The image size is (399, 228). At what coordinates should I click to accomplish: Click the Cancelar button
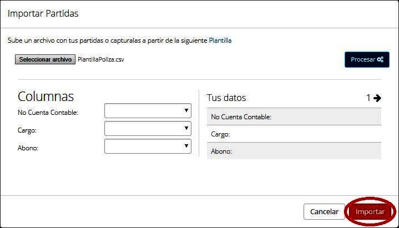click(324, 212)
